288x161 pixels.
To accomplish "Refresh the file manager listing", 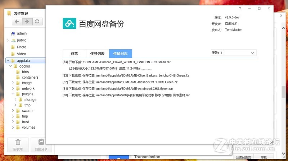I will pos(37,22).
